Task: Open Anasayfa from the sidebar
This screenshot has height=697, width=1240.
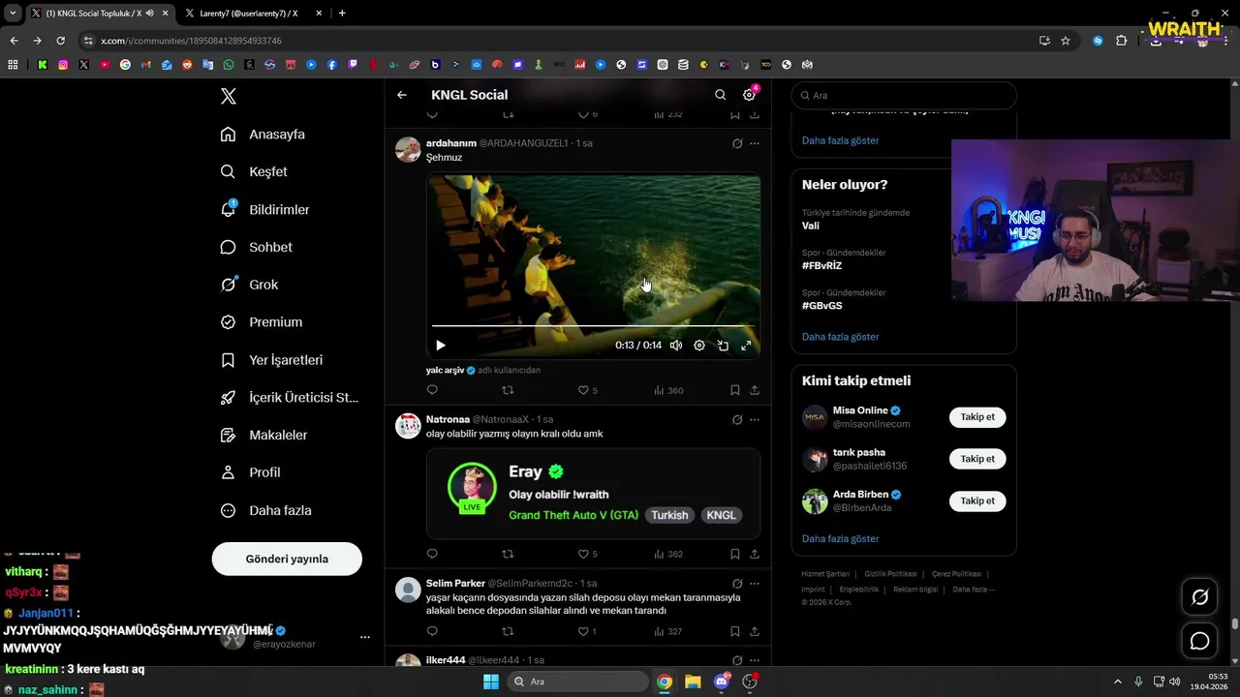Action: click(263, 135)
